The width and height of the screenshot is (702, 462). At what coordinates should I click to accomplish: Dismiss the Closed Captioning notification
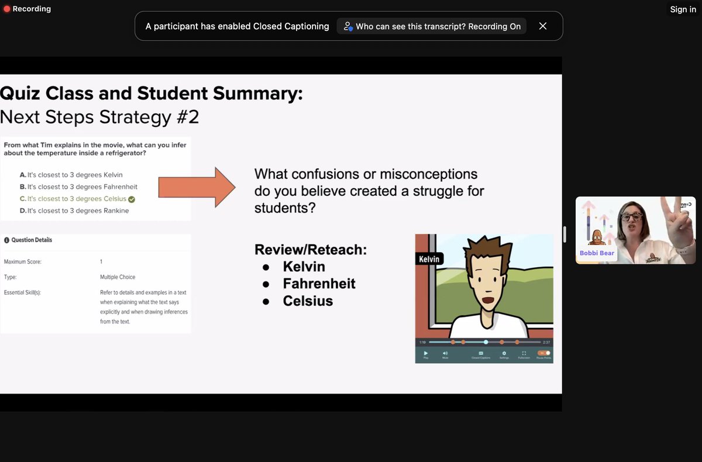coord(543,26)
